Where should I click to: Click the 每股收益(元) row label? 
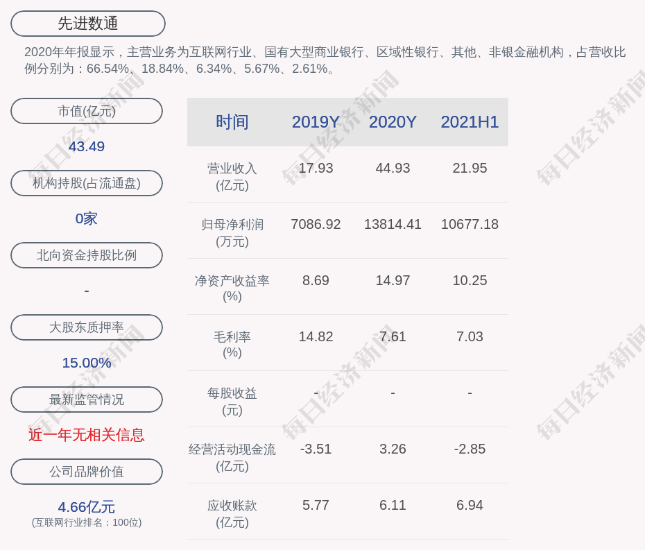click(x=232, y=402)
